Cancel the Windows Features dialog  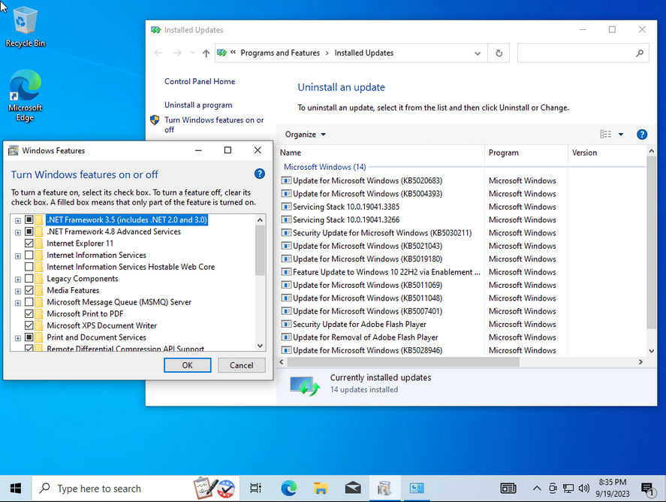click(x=241, y=365)
